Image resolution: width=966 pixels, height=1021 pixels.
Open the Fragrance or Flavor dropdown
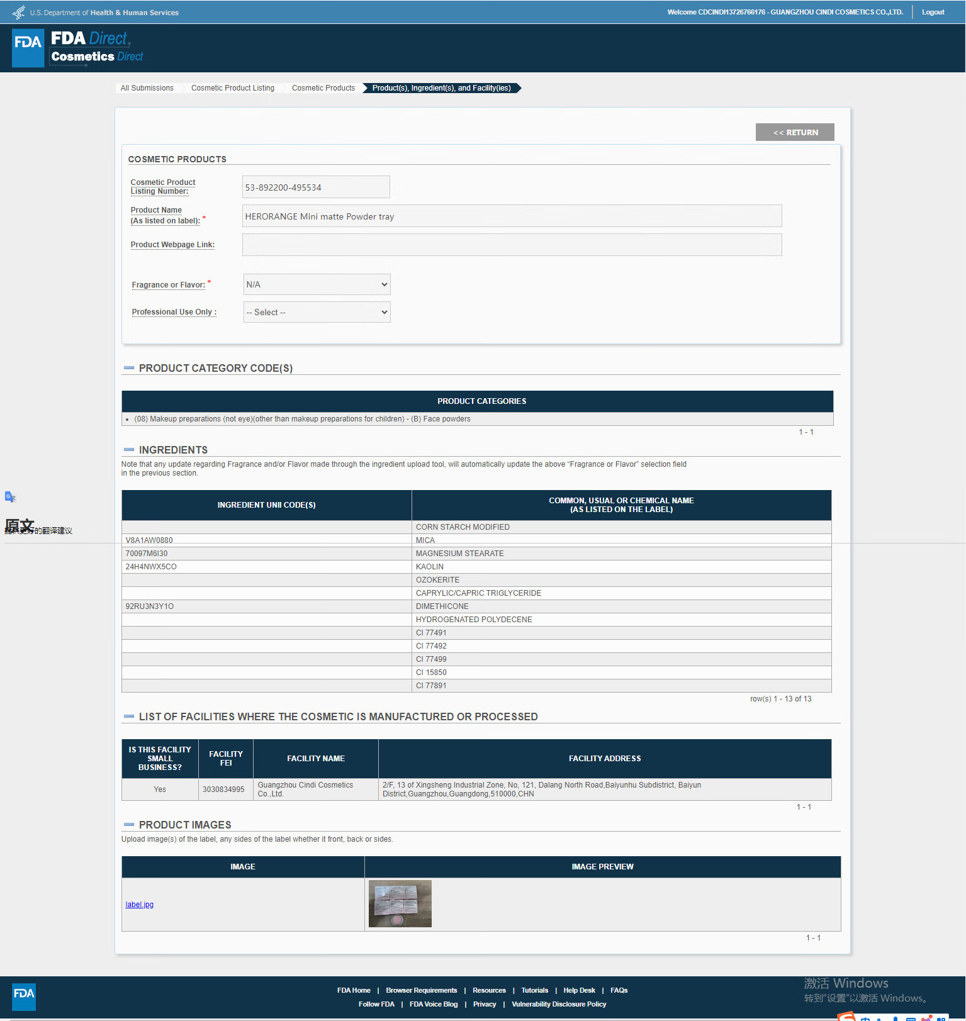tap(317, 284)
